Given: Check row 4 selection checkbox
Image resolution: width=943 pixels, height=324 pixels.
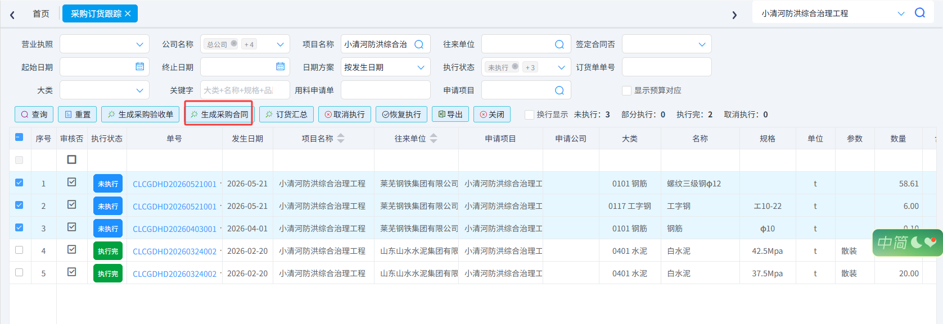Looking at the screenshot, I should tap(19, 250).
